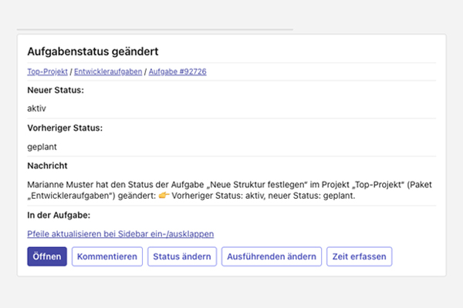This screenshot has height=308, width=463.
Task: Open the Aufgabe #92726 link
Action: pos(177,72)
